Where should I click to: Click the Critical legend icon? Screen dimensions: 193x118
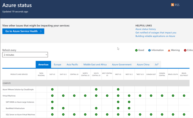pyautogui.click(x=185, y=50)
